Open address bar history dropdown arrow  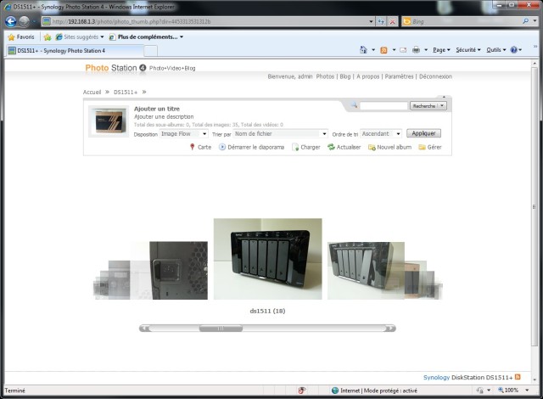372,21
